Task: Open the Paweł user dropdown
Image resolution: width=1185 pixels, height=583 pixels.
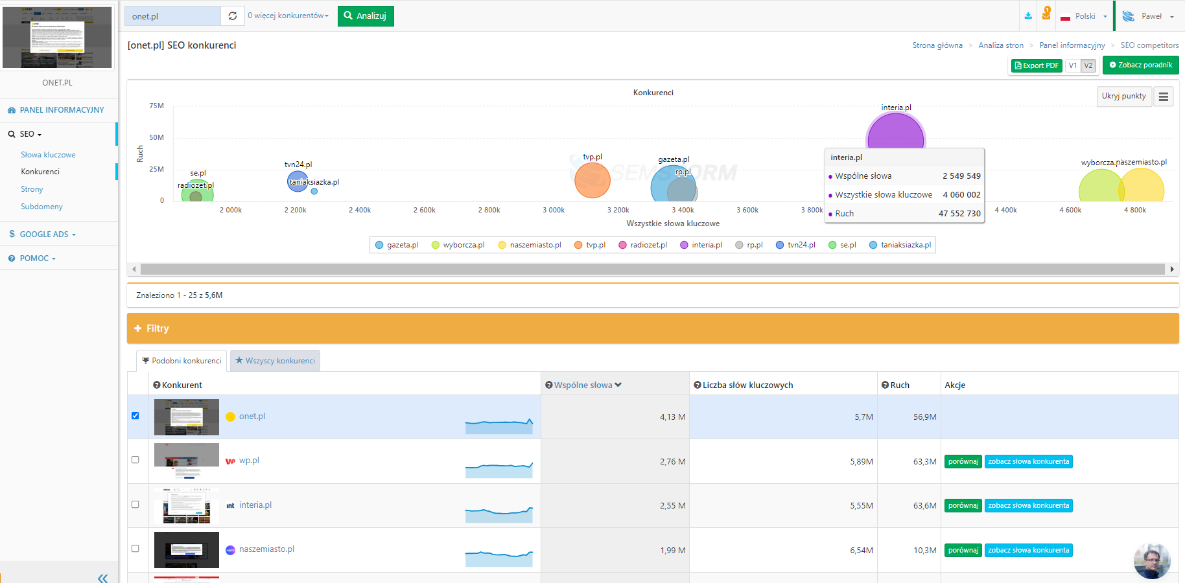Action: point(1148,16)
